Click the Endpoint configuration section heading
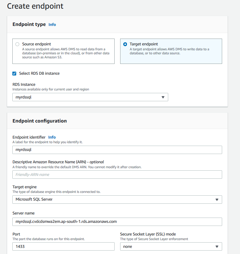Image resolution: width=240 pixels, height=254 pixels. (39, 121)
